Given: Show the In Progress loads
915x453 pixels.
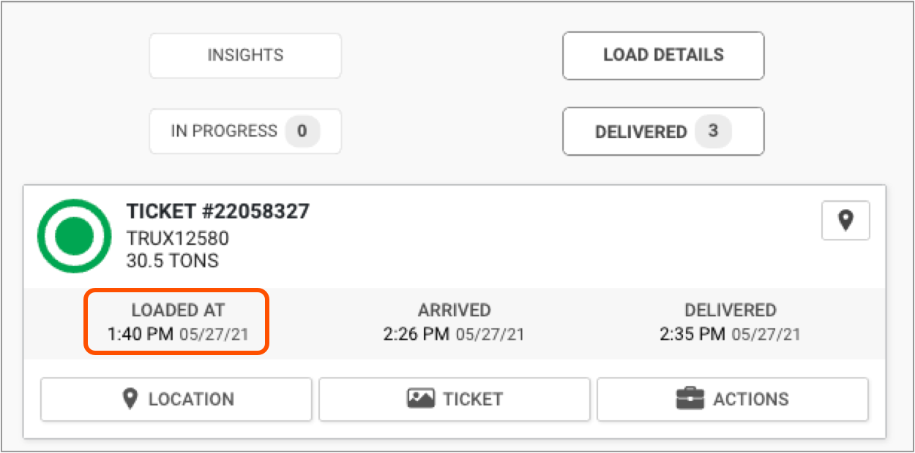Looking at the screenshot, I should [x=245, y=132].
